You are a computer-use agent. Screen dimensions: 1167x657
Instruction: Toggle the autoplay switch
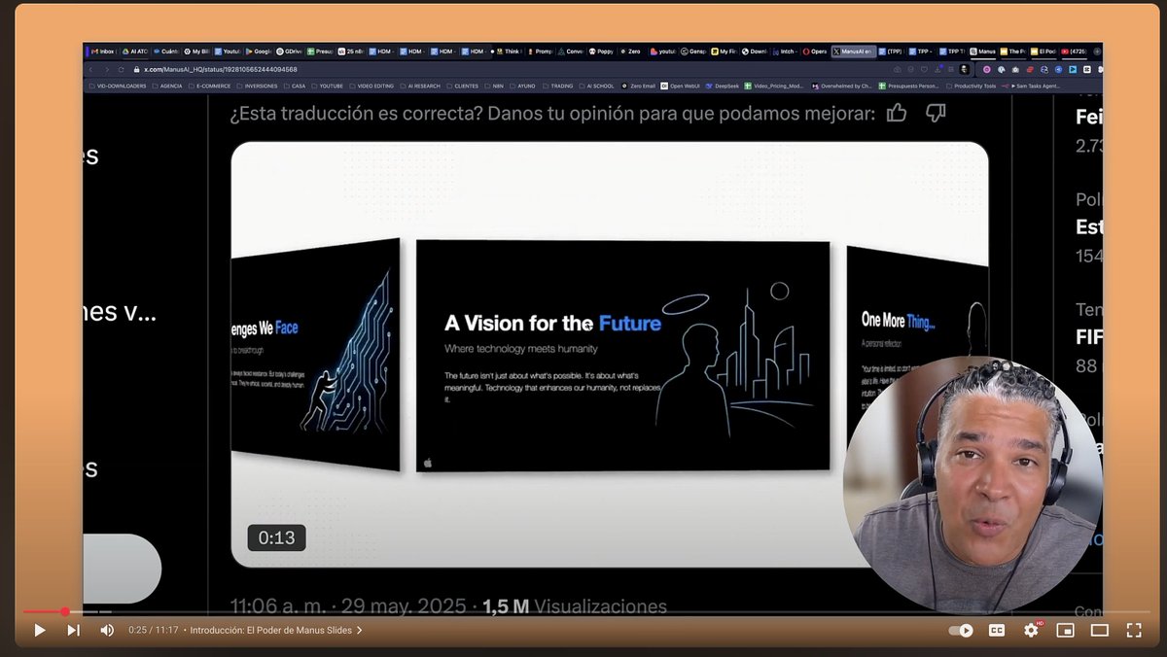[961, 630]
